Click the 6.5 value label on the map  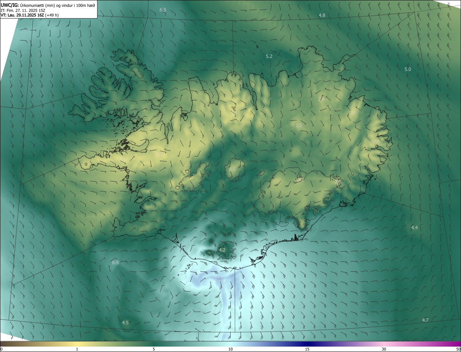click(x=163, y=10)
